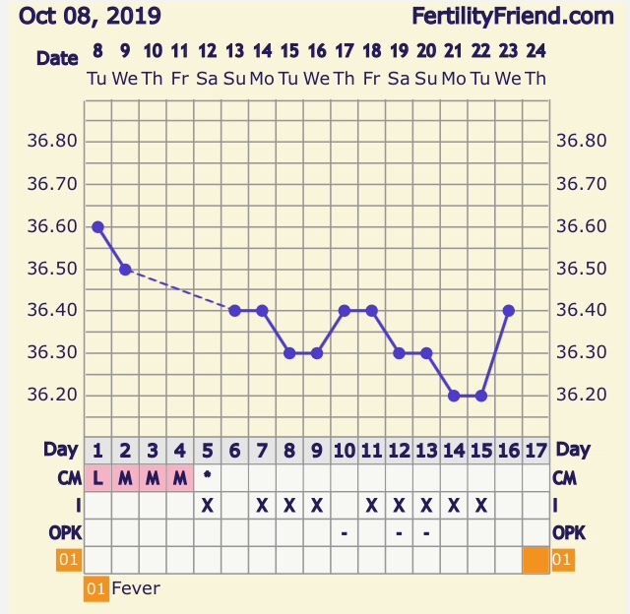Click the FertilityFriend.com site link
Image resolution: width=630 pixels, height=614 pixels.
click(526, 16)
